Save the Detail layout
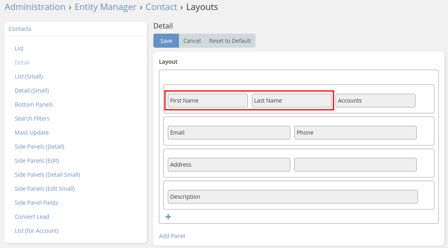Image resolution: width=448 pixels, height=248 pixels. coord(166,41)
